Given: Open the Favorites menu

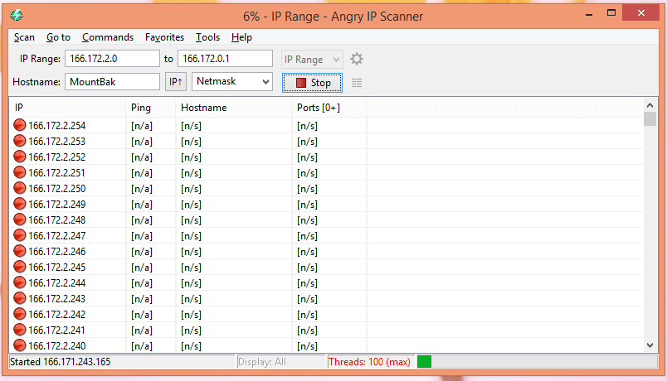Looking at the screenshot, I should (164, 37).
